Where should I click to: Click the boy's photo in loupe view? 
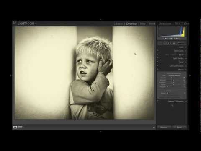(x=85, y=73)
